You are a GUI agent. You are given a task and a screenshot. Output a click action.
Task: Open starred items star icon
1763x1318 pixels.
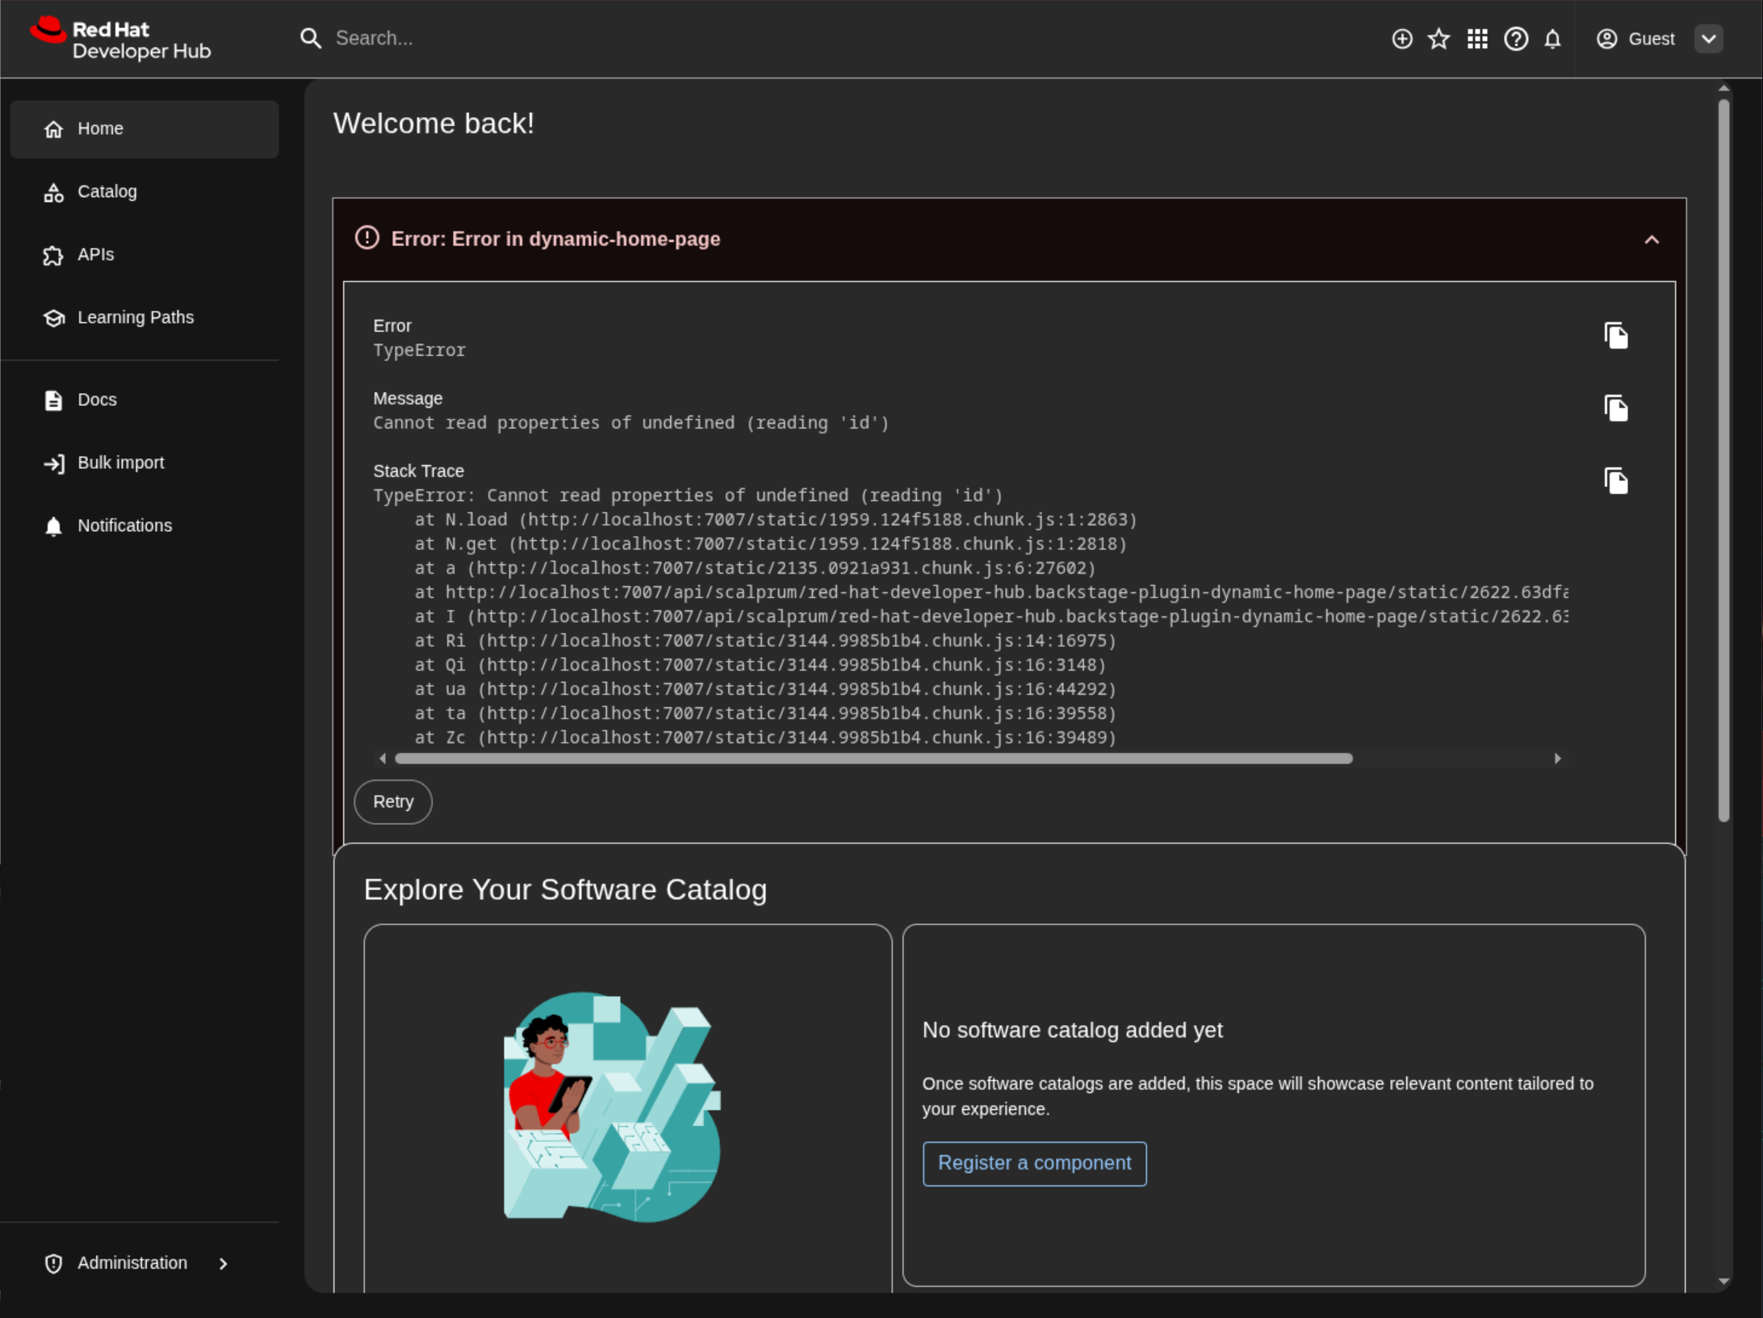click(1438, 39)
